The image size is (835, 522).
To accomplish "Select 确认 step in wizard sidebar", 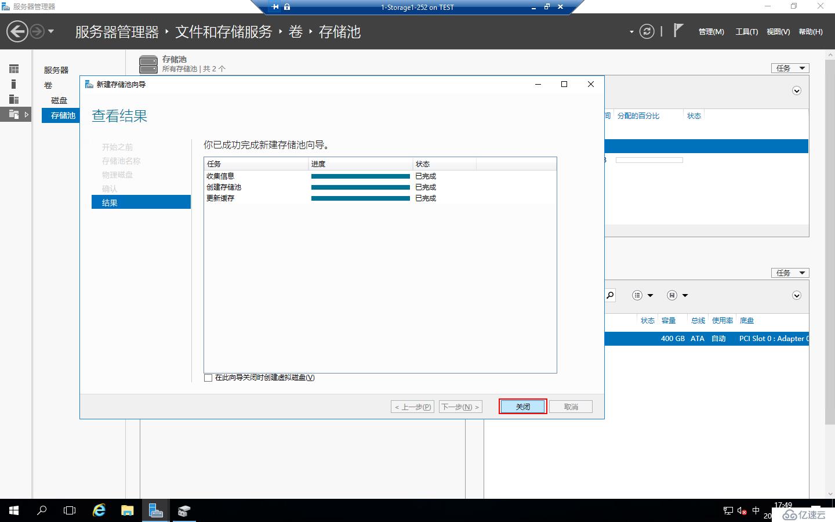I will click(x=110, y=189).
